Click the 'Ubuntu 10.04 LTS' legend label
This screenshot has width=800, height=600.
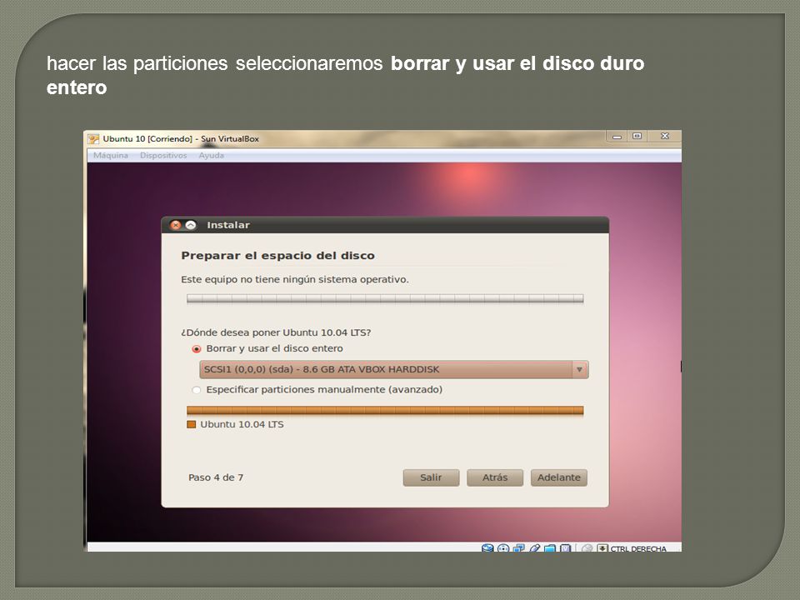coord(242,424)
